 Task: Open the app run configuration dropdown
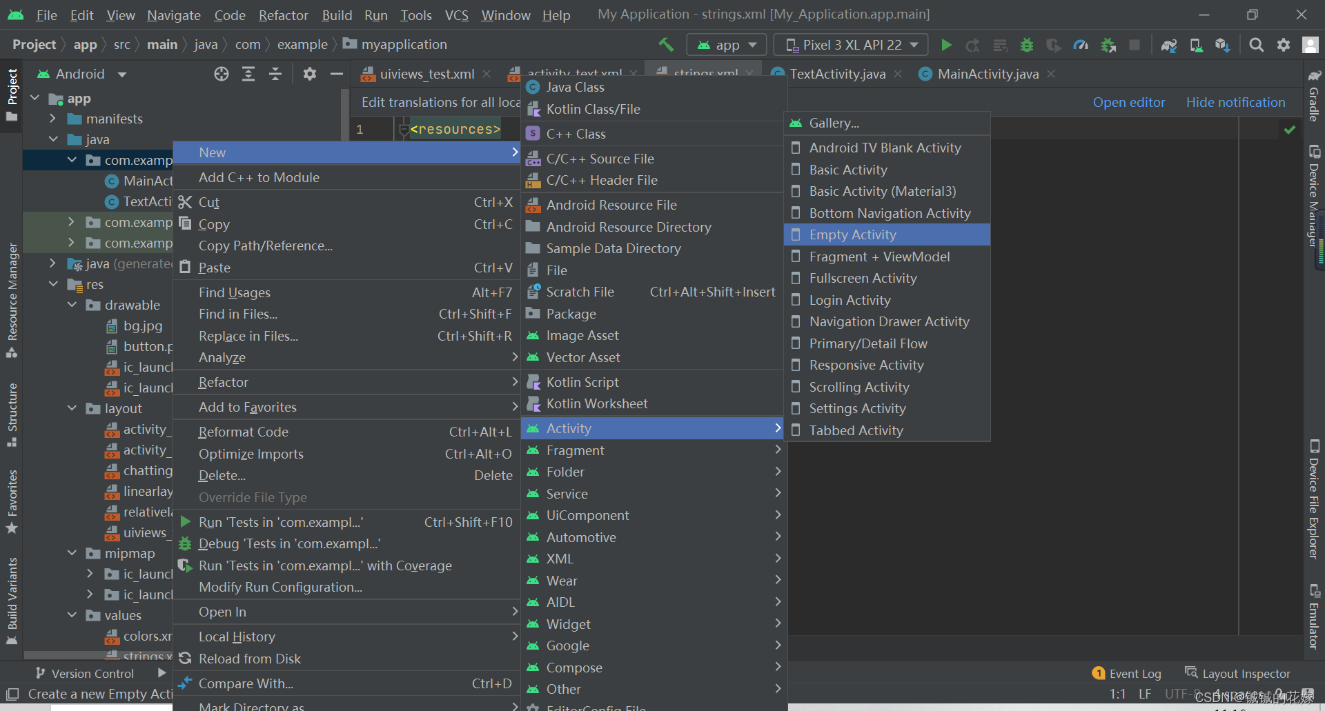tap(726, 44)
